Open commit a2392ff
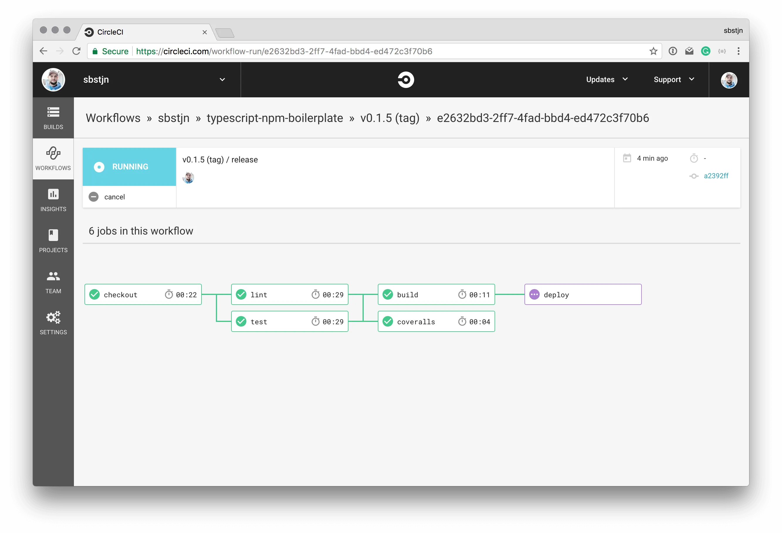The width and height of the screenshot is (782, 533). click(x=716, y=176)
